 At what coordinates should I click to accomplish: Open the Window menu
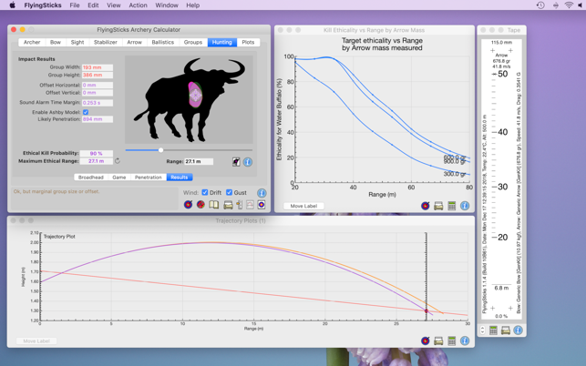click(x=167, y=5)
